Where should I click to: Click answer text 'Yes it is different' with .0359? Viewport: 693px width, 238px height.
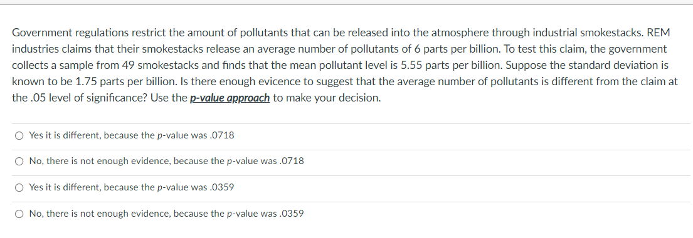click(x=132, y=188)
